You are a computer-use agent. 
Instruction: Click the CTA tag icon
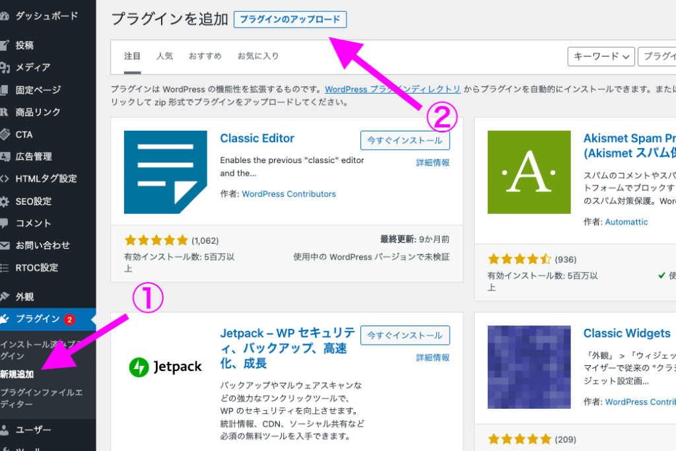5,135
